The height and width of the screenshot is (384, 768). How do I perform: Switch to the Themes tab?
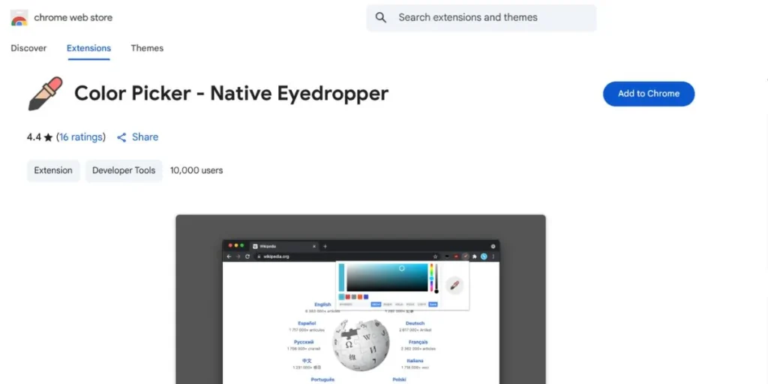click(147, 48)
